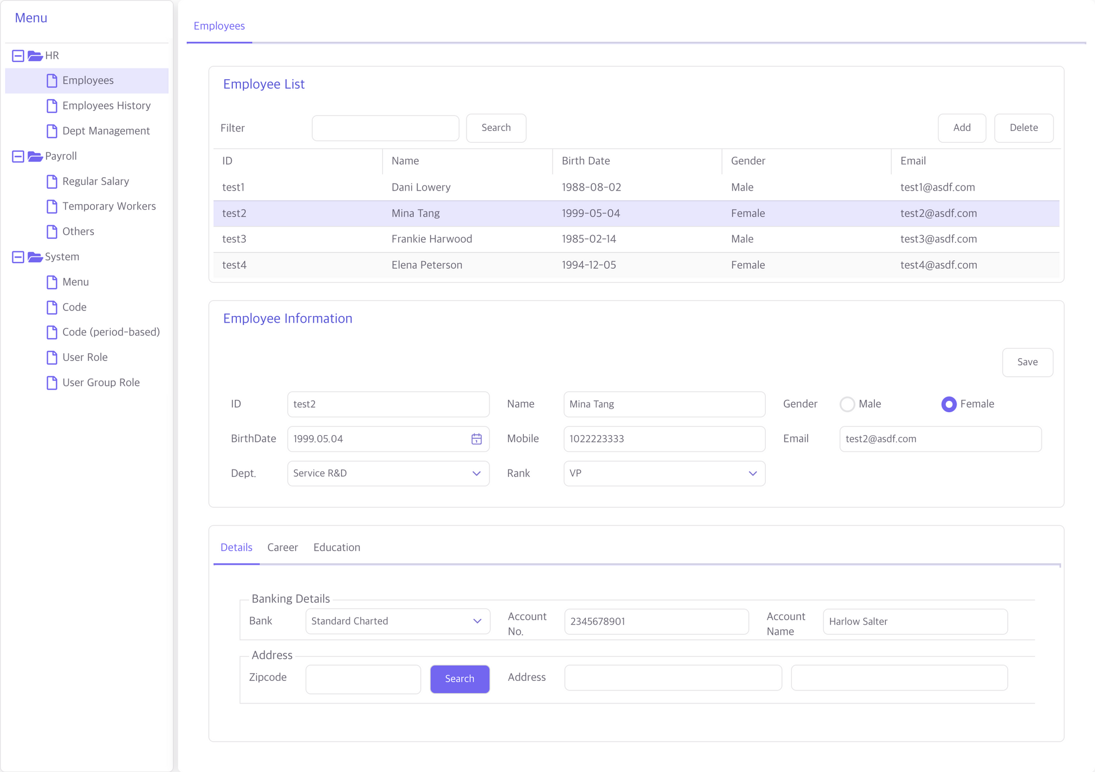The width and height of the screenshot is (1095, 772).
Task: Click the purple Zipcode Search button
Action: 459,679
